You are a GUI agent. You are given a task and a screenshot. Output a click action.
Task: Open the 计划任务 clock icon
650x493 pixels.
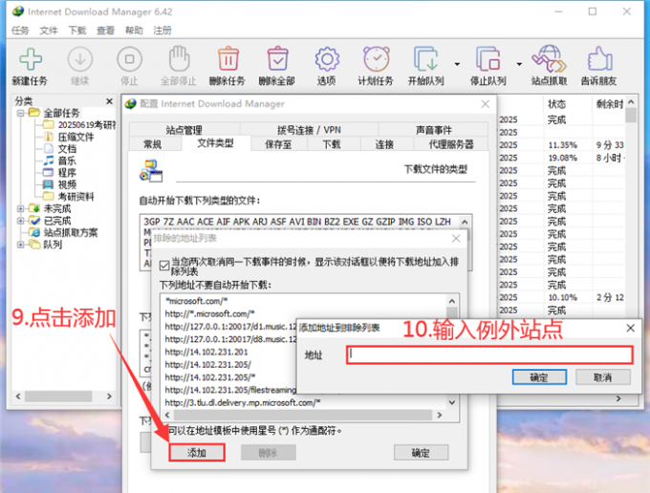(377, 59)
